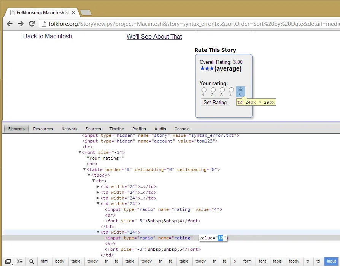Click the DevTools dock/undock icon
Image resolution: width=340 pixels, height=266 pixels.
coord(8,261)
